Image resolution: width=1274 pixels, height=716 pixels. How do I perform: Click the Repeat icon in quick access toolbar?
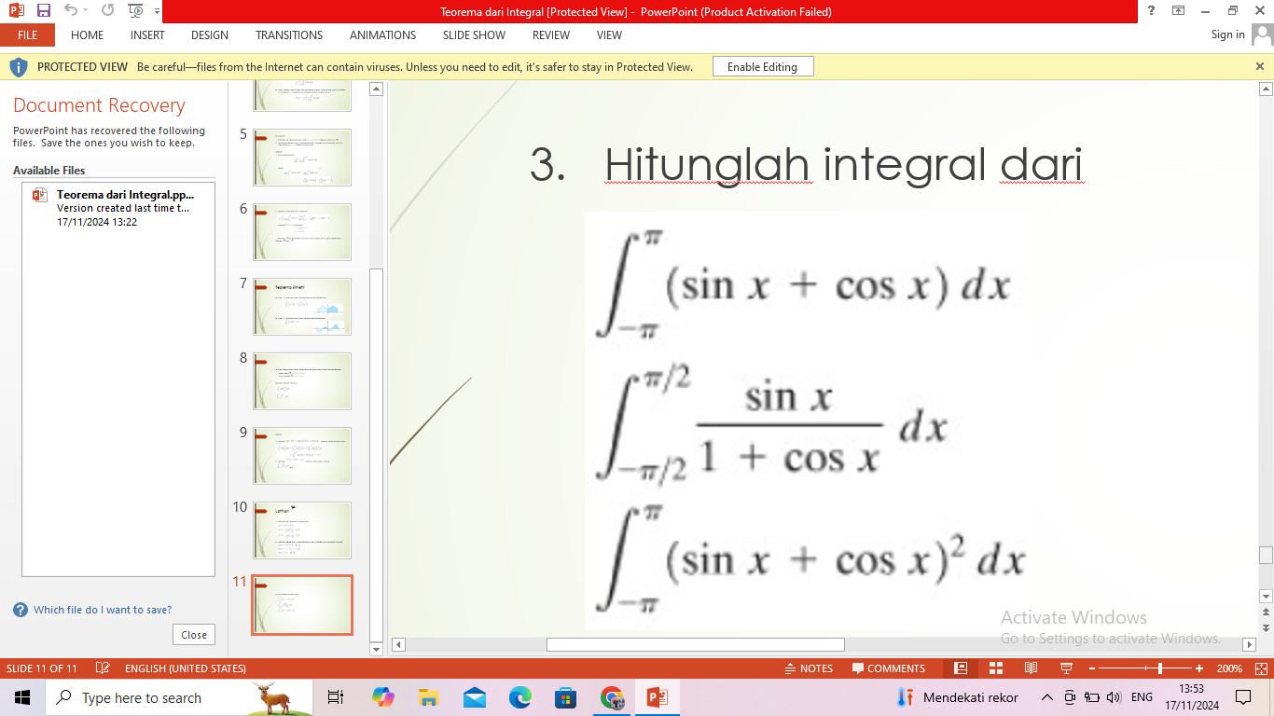(x=107, y=10)
